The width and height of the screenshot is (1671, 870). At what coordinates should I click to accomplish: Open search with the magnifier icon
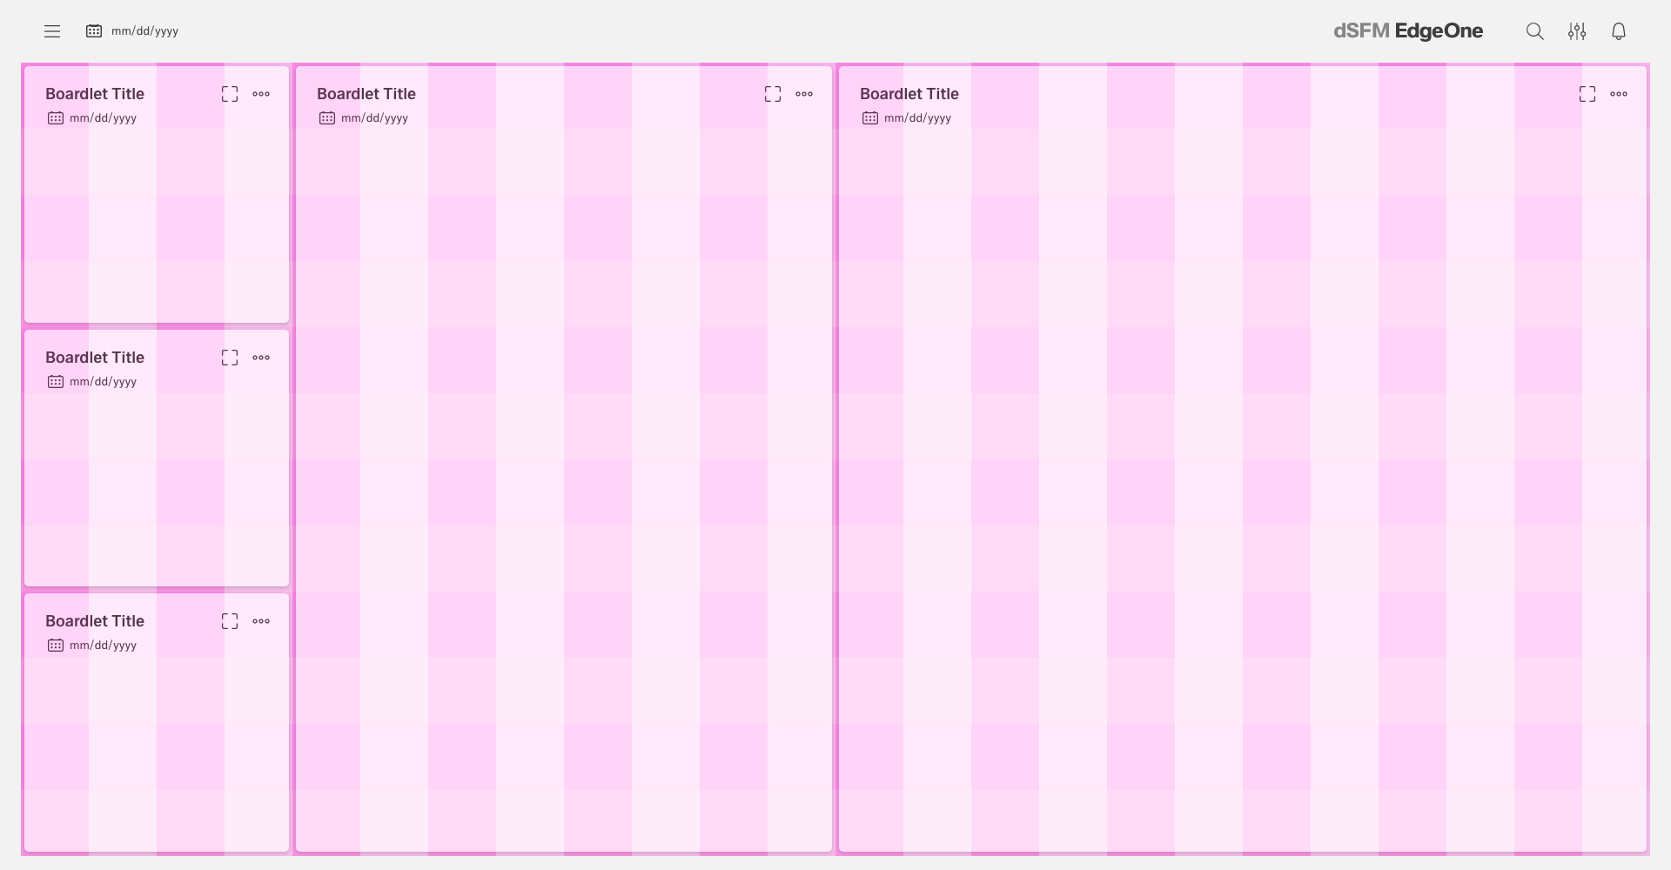[x=1534, y=31]
